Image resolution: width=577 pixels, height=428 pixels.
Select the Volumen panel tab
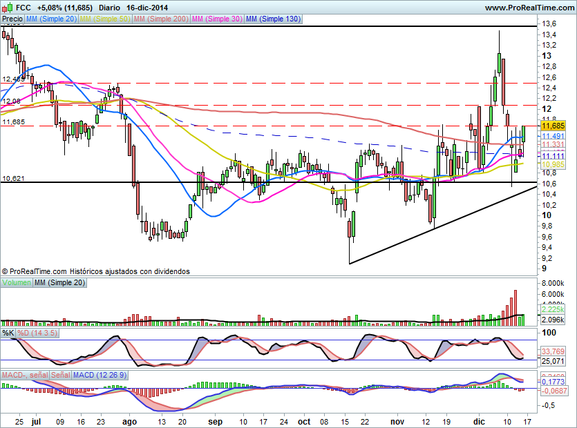tap(17, 283)
